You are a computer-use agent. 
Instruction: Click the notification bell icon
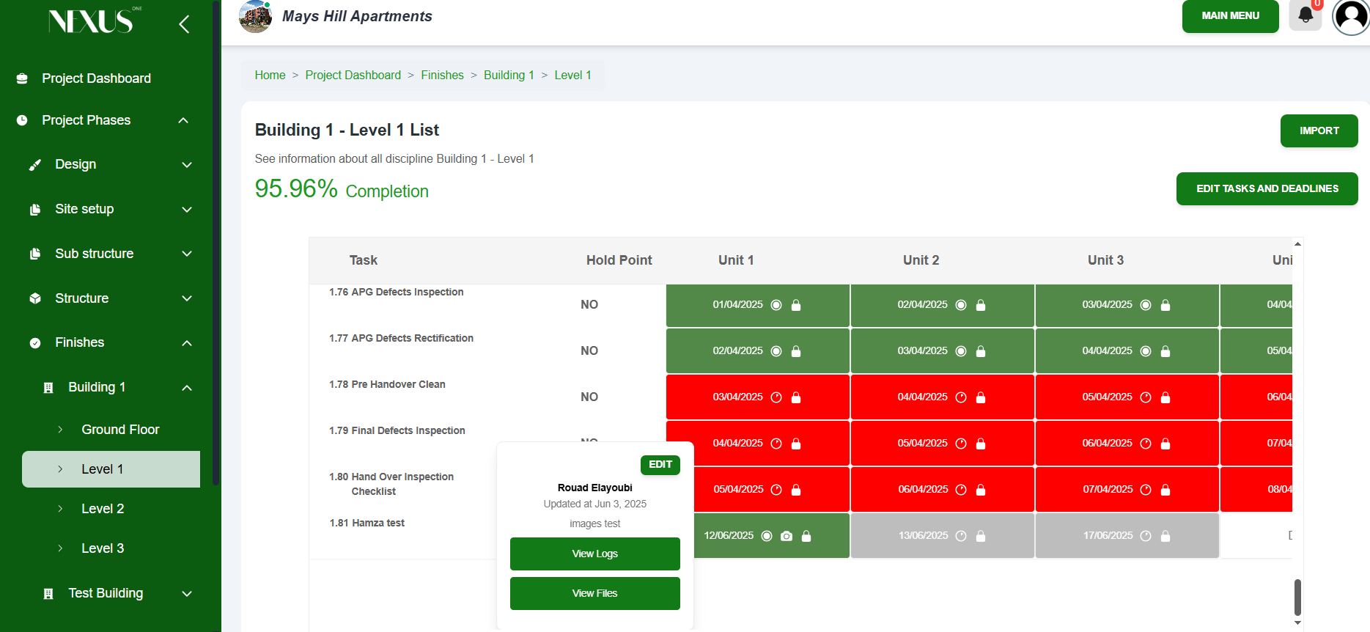[1305, 15]
